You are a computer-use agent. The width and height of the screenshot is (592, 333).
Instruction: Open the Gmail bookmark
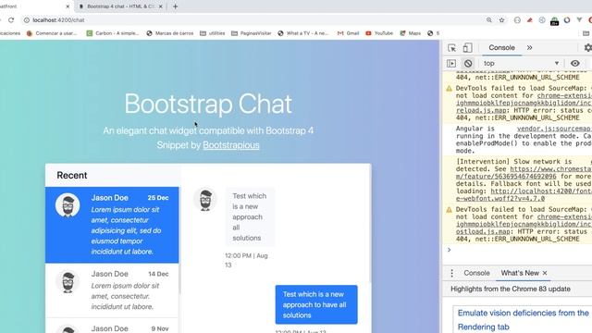tap(348, 33)
